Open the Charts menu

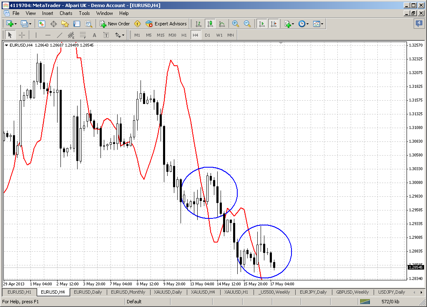point(66,13)
